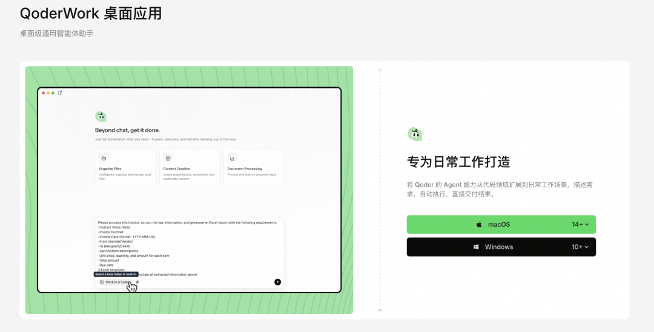Click the '-Due date' line in the prompt
This screenshot has height=332, width=654.
(x=105, y=265)
